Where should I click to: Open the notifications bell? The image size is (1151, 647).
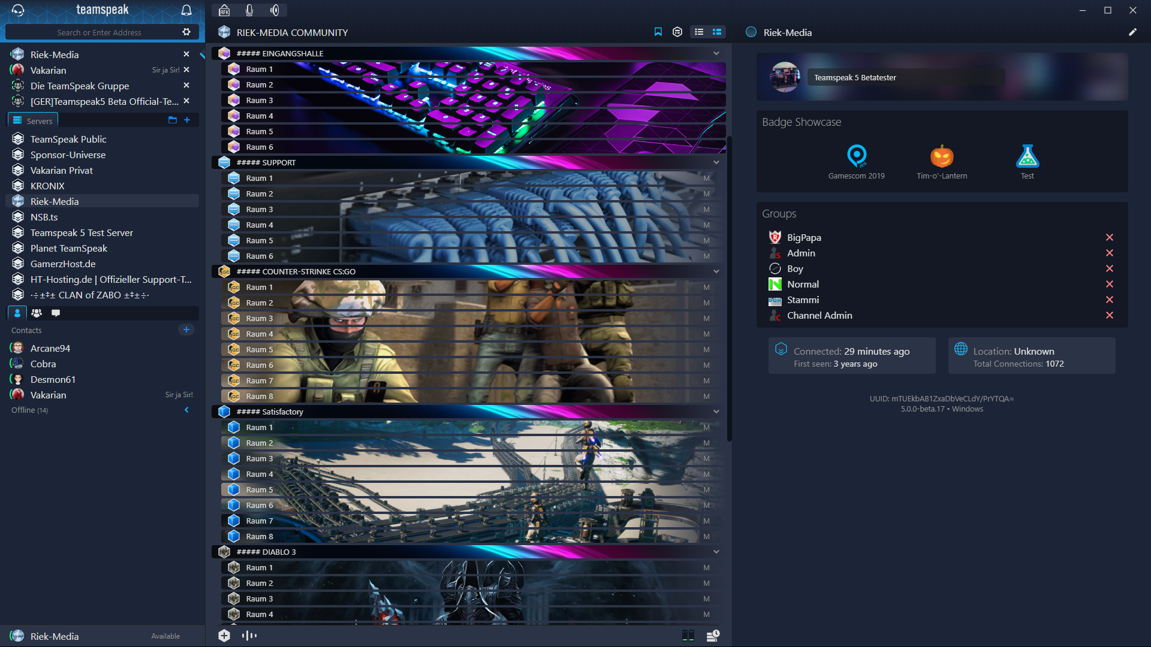coord(186,10)
